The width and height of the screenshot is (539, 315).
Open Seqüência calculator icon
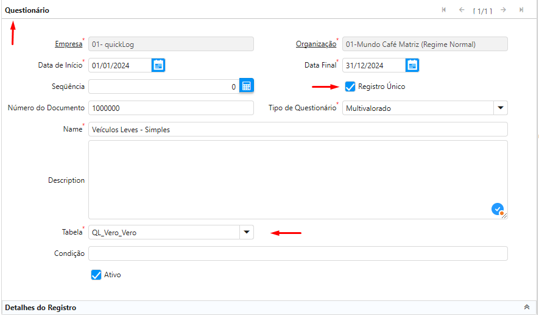click(x=246, y=87)
